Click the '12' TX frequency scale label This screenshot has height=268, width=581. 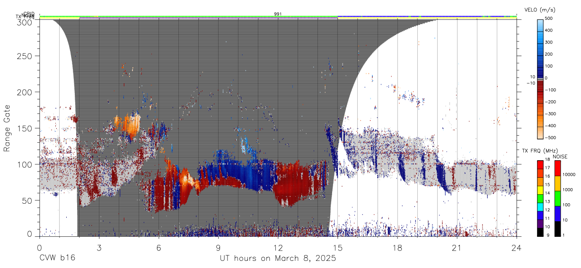[547, 211]
